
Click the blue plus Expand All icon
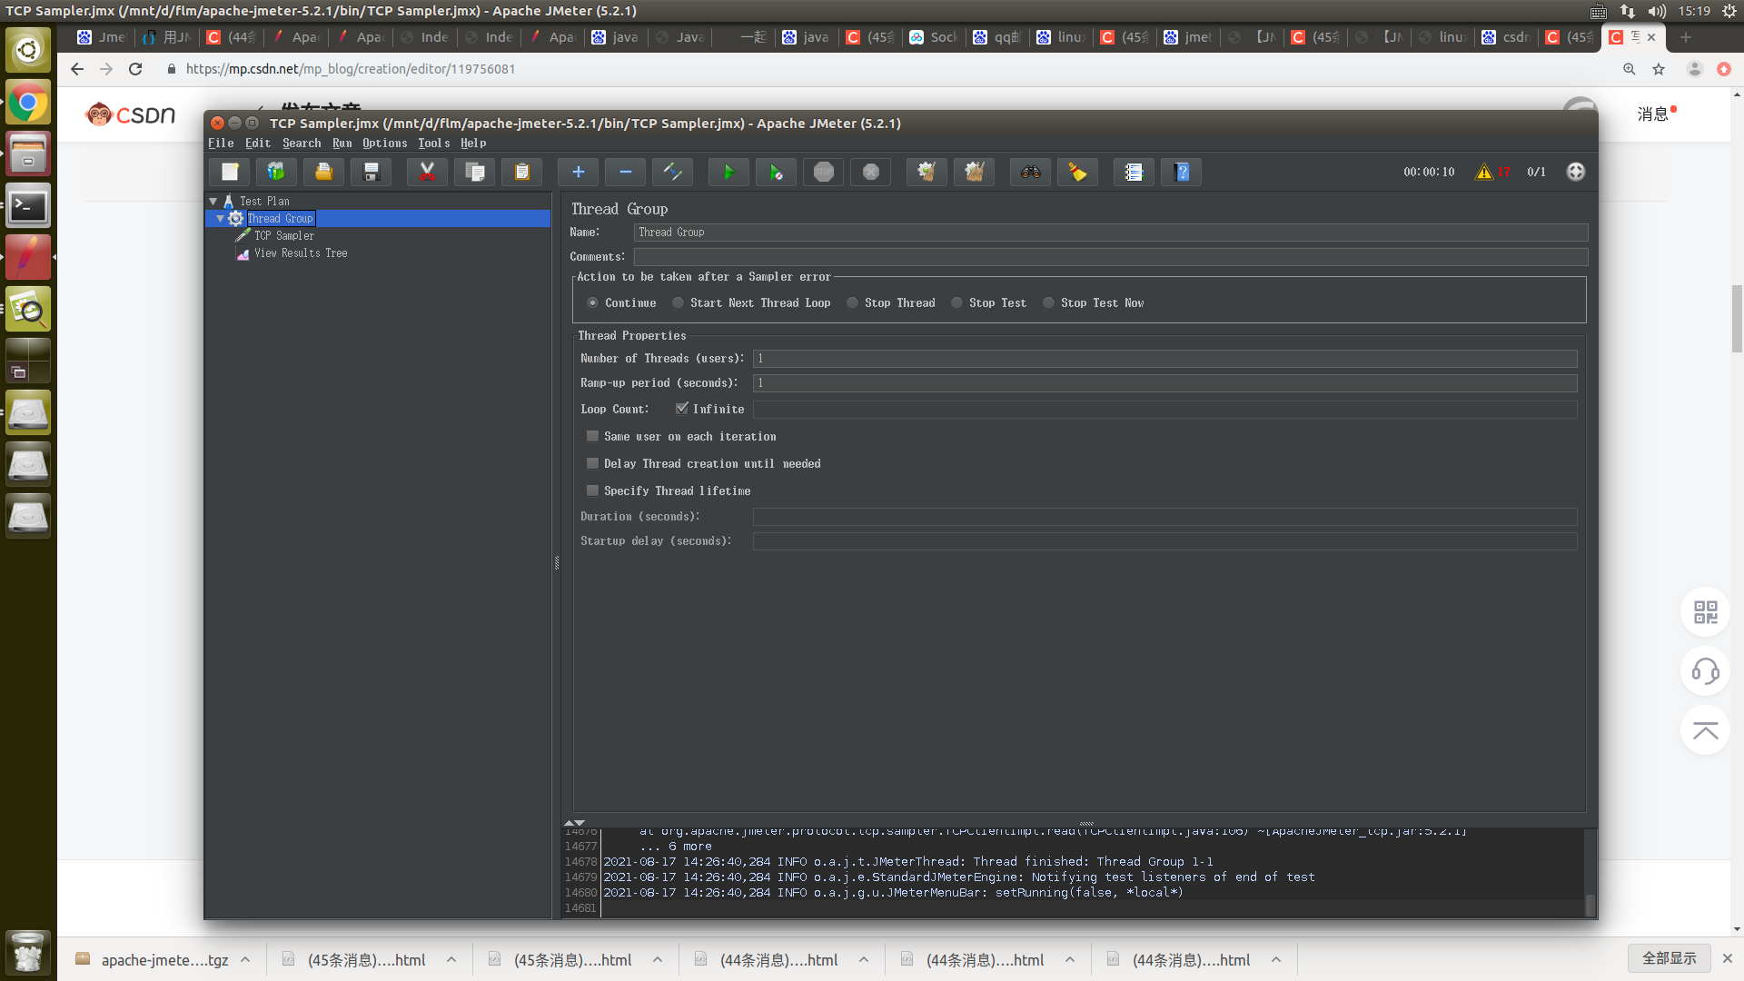(578, 172)
